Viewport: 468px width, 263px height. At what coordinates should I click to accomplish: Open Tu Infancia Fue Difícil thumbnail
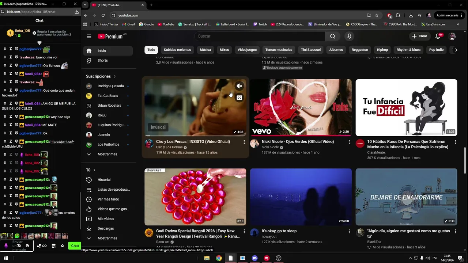(406, 107)
